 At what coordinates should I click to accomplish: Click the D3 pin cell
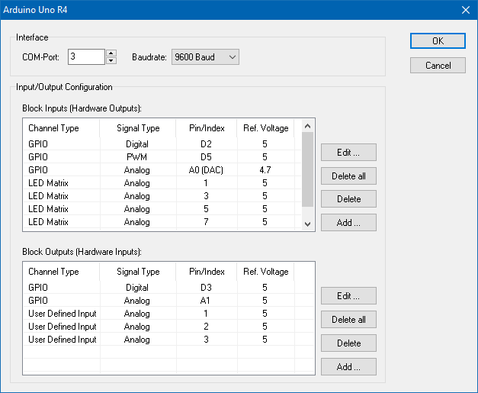[206, 288]
